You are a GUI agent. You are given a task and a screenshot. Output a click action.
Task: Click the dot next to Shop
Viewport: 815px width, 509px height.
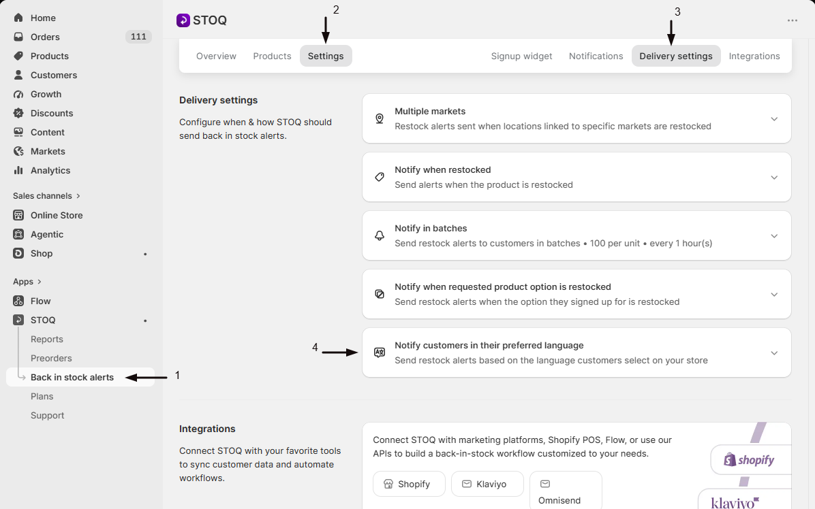145,255
